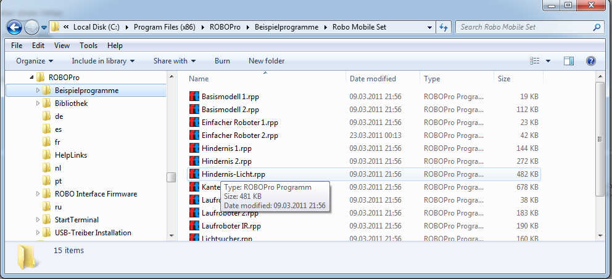Open the View menu
The image size is (612, 279).
coord(62,46)
